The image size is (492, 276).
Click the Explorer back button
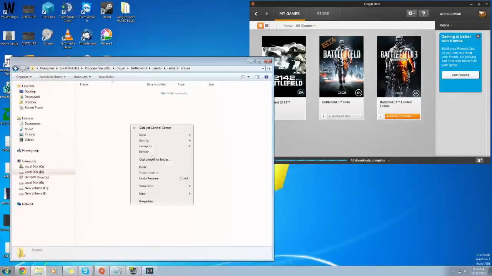click(15, 68)
